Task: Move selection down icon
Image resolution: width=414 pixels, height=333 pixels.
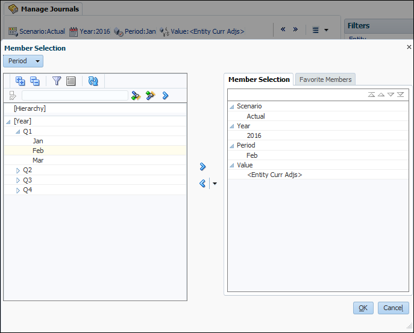Action: (x=390, y=95)
